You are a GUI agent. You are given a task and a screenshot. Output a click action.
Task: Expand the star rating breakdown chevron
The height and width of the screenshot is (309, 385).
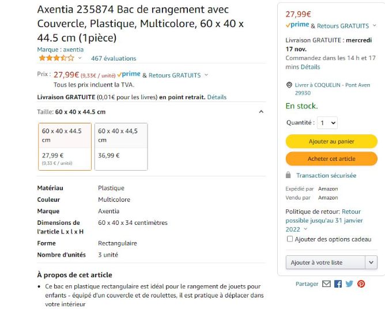coord(80,58)
